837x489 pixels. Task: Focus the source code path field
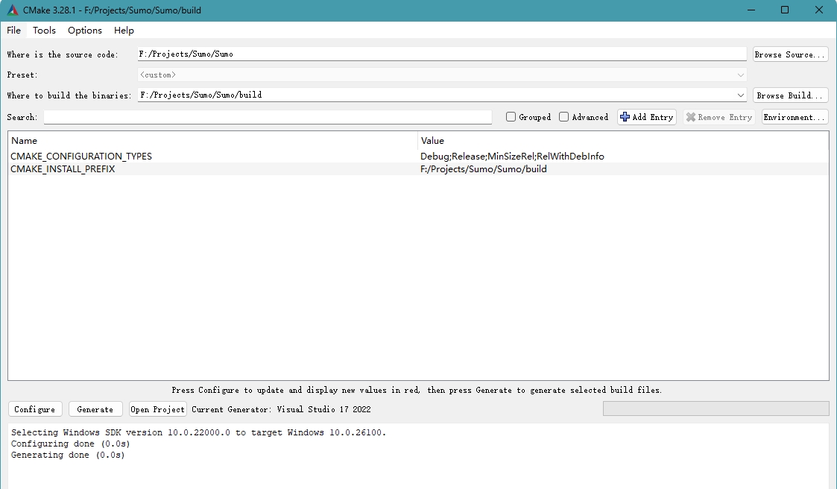pyautogui.click(x=442, y=54)
